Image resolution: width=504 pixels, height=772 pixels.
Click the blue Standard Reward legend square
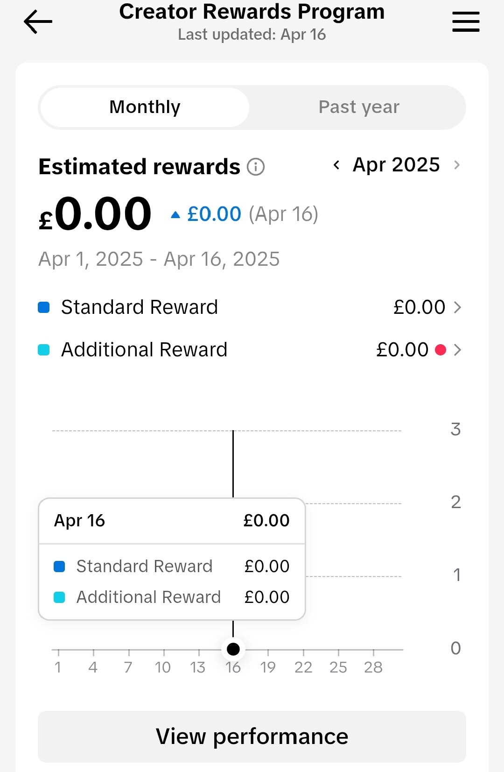pos(44,307)
